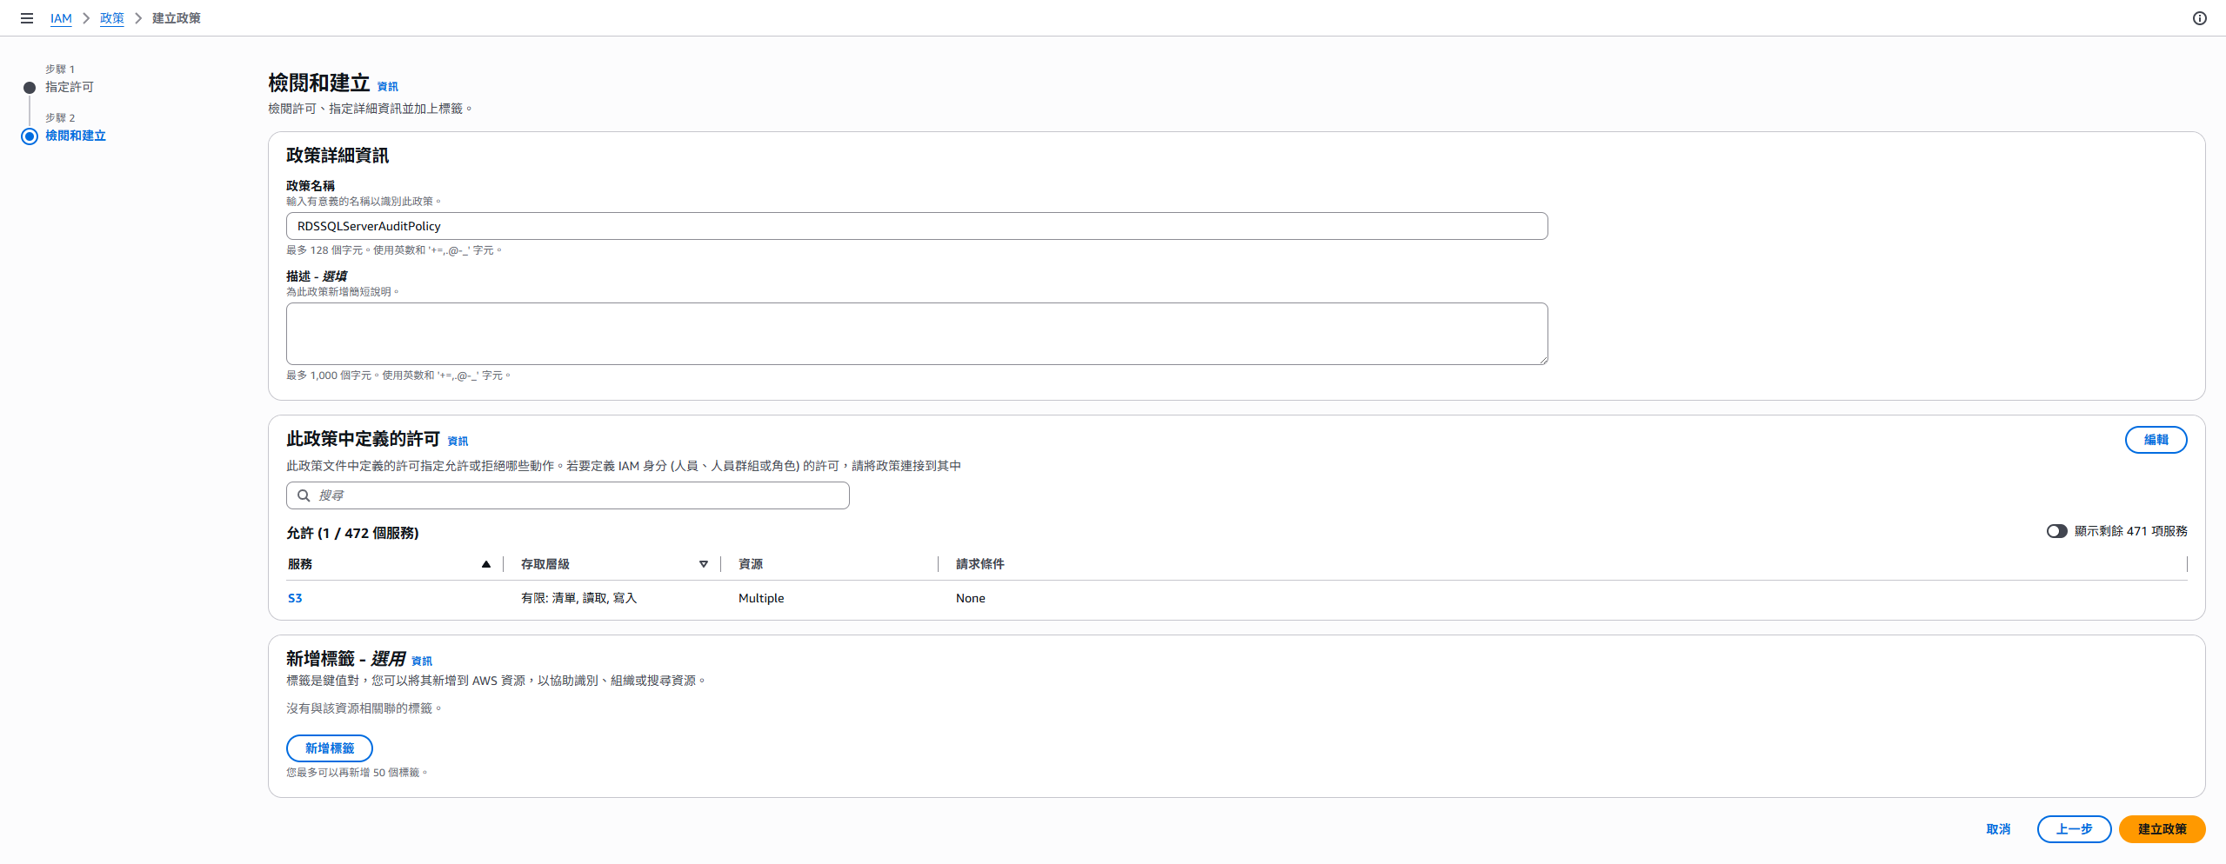Click the 上一步 button
2226x864 pixels.
point(2074,829)
